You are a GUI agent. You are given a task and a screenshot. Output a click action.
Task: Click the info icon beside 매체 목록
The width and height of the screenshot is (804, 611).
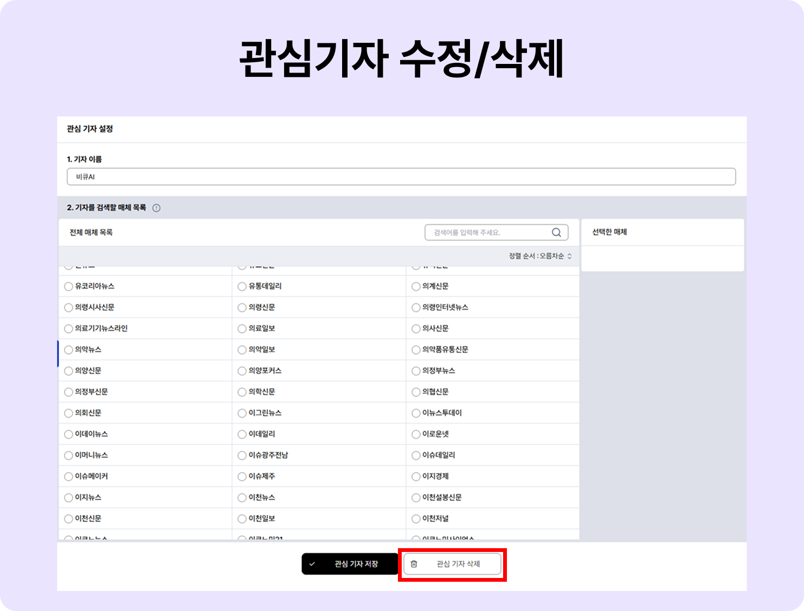(156, 208)
